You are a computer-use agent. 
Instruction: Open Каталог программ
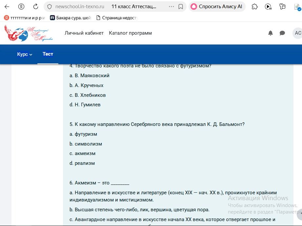point(131,33)
